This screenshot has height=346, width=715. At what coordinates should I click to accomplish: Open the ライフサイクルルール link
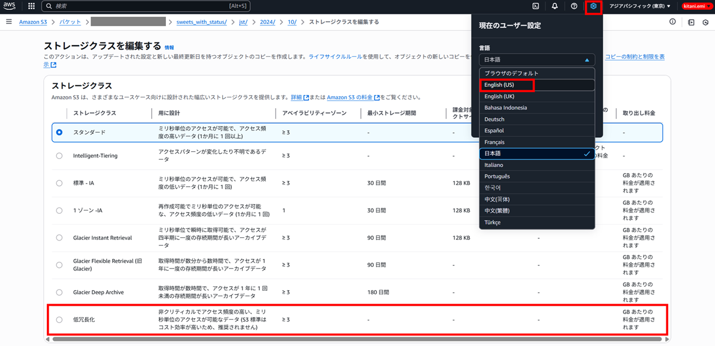(336, 57)
